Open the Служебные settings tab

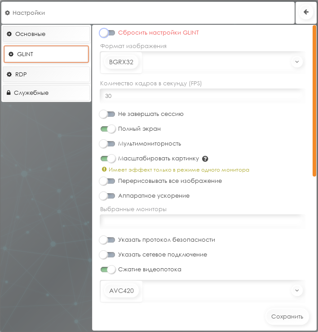(46, 93)
